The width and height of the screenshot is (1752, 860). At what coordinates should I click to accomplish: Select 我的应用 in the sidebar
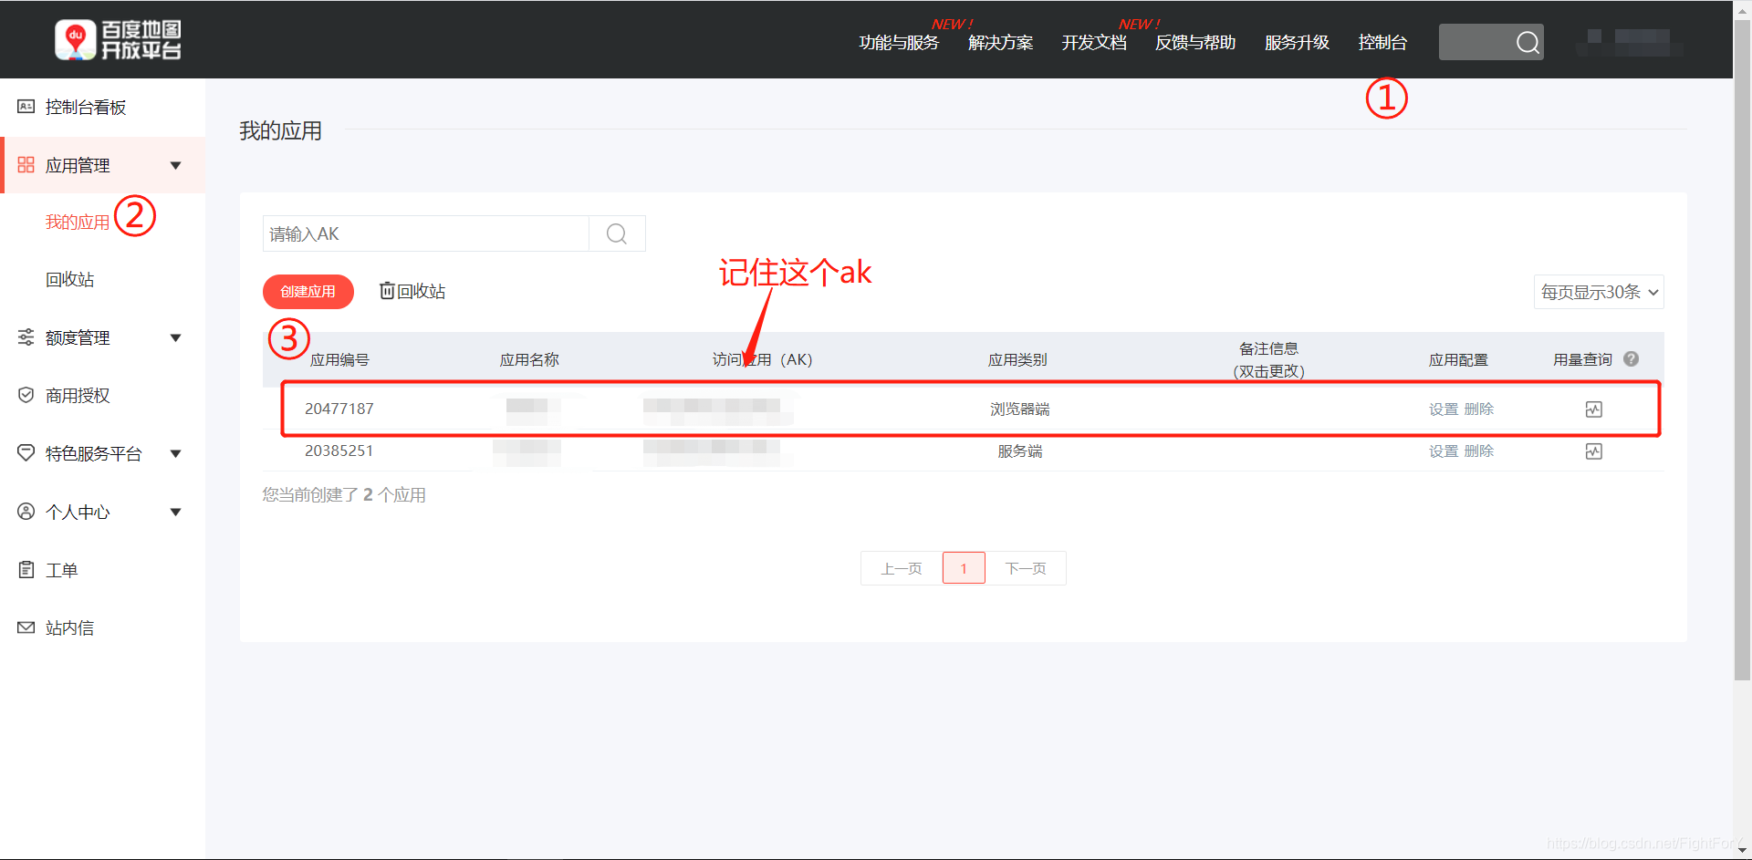click(78, 222)
